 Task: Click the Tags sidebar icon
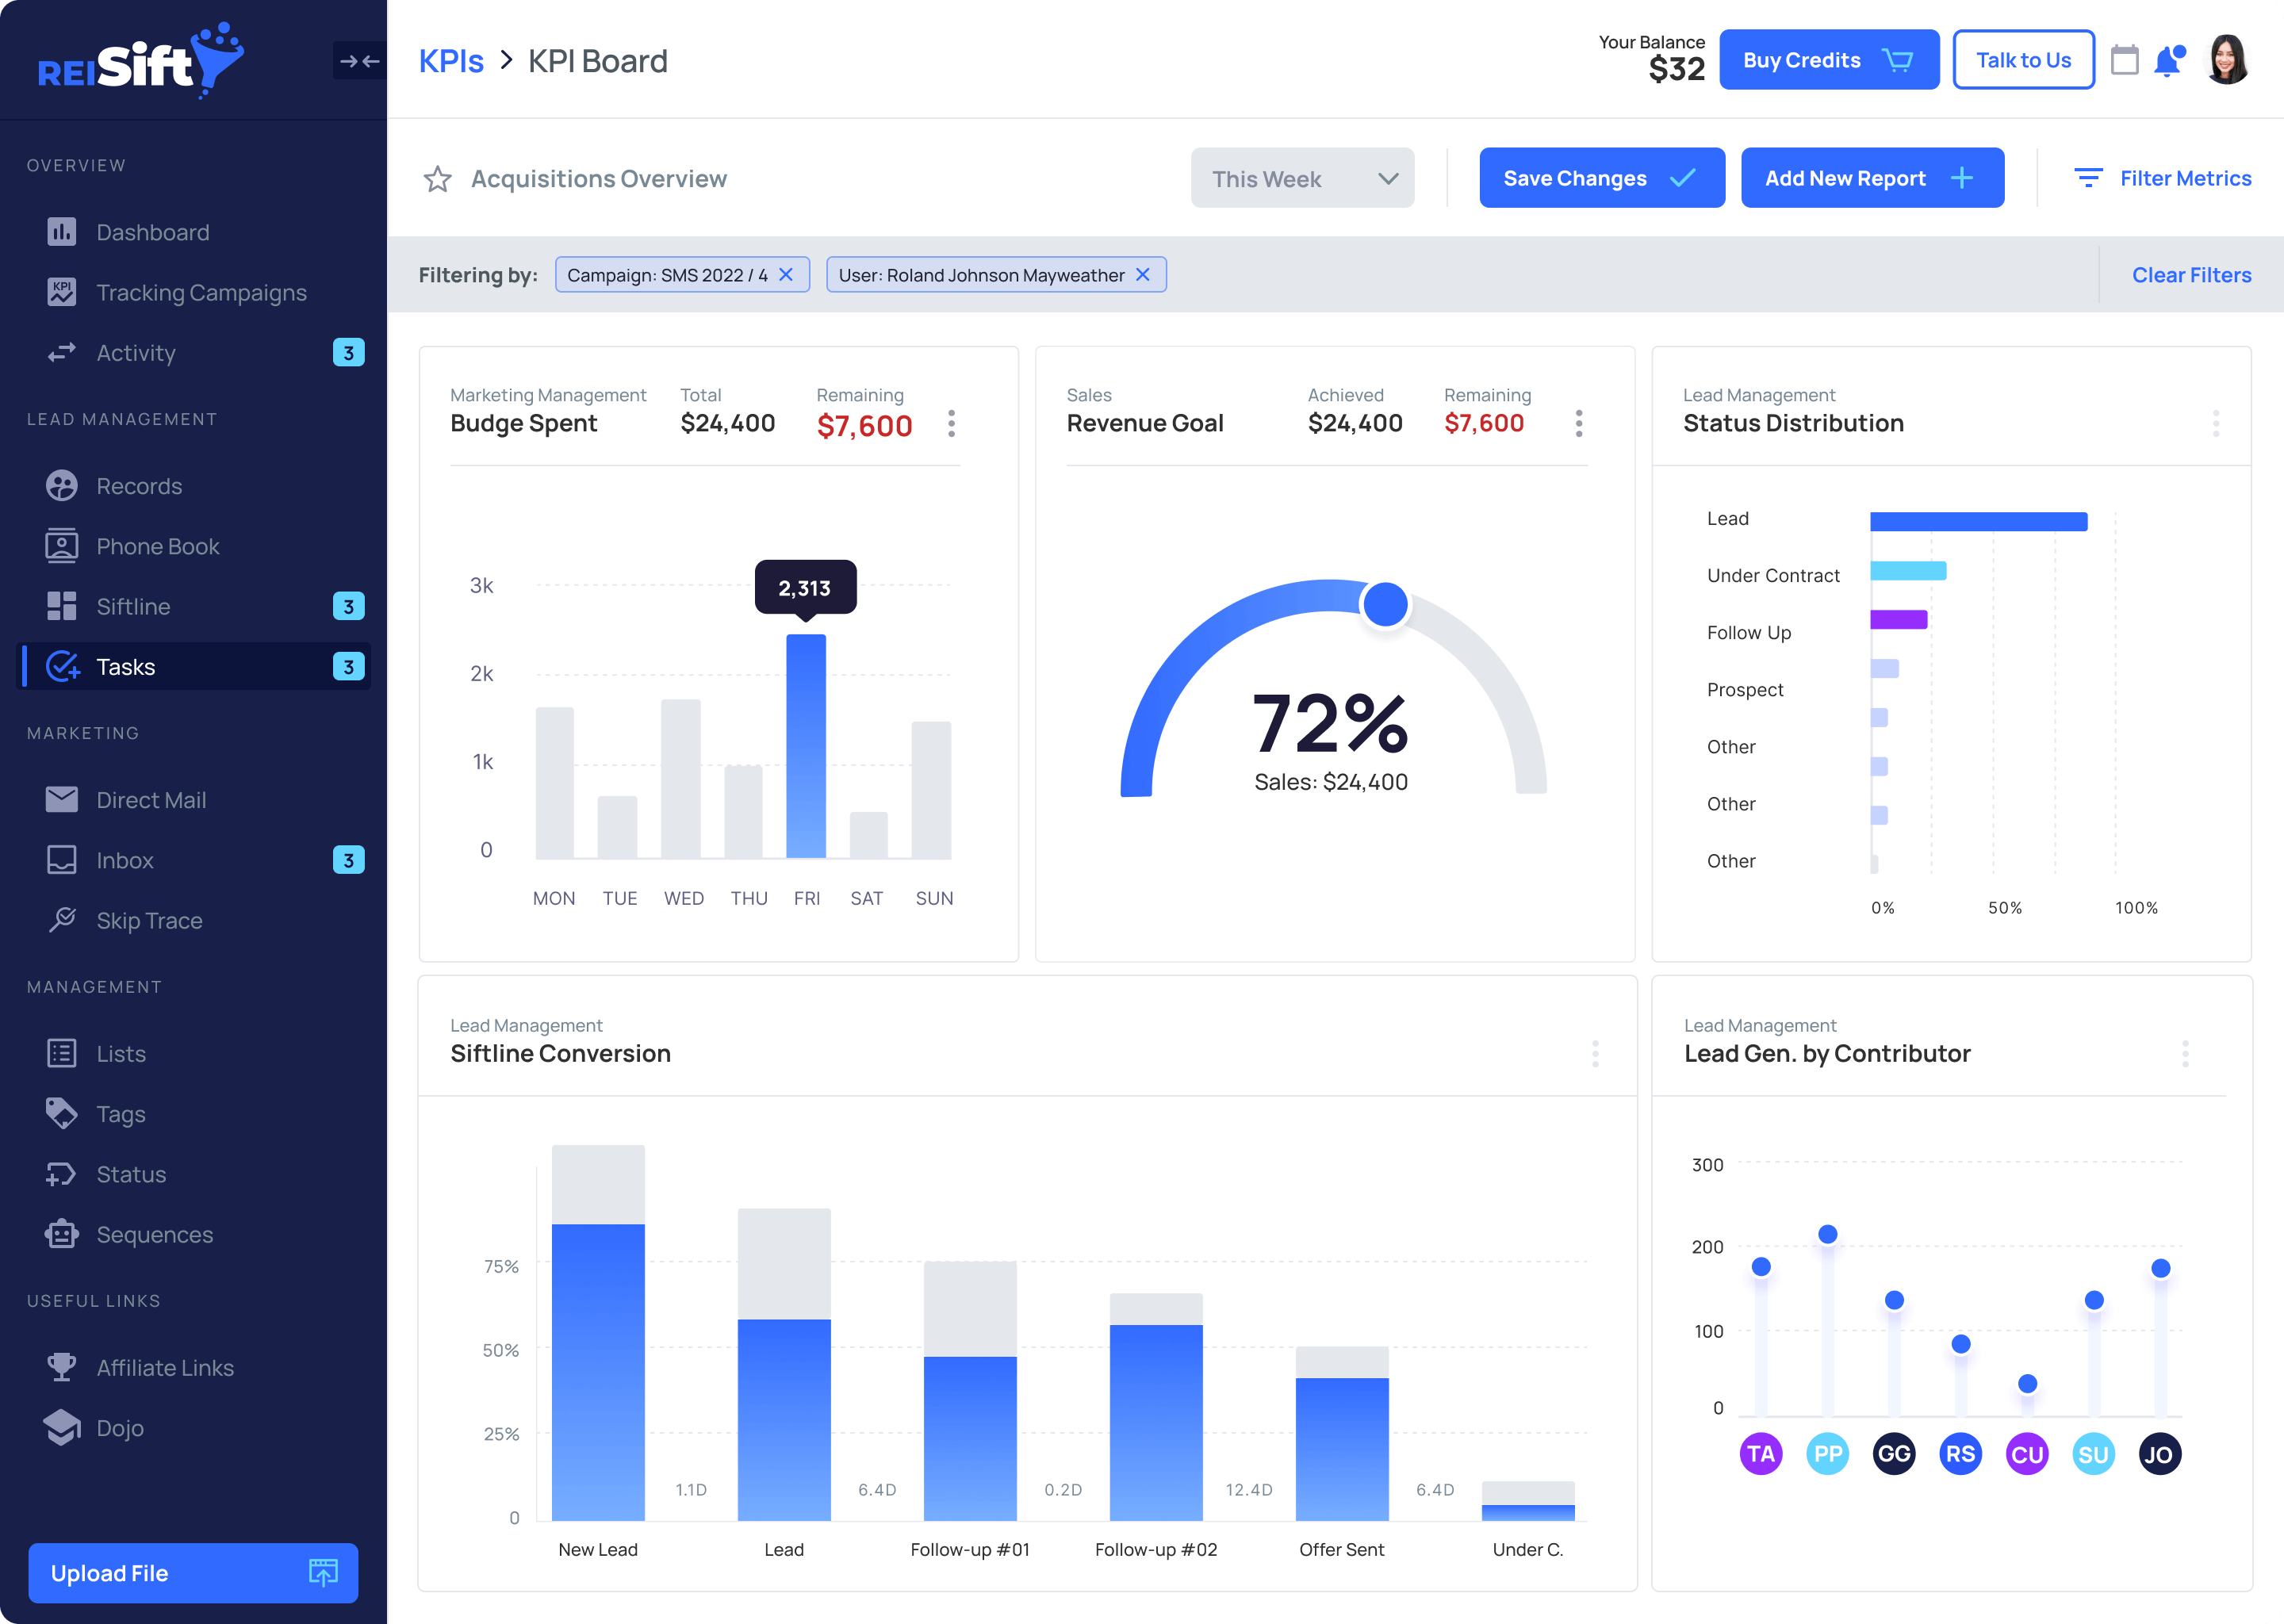coord(62,1113)
